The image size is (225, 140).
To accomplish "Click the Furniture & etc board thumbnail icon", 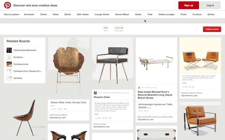I will click(x=9, y=64).
